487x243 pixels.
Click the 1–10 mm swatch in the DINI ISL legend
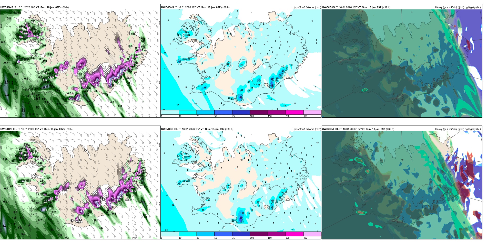pyautogui.click(x=170, y=234)
